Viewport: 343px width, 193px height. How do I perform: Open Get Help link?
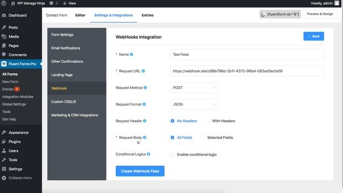(9, 119)
